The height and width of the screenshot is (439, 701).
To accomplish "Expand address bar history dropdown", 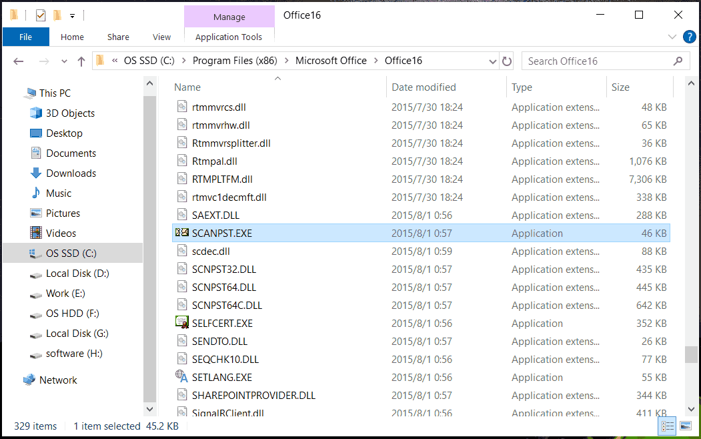I will pos(493,61).
